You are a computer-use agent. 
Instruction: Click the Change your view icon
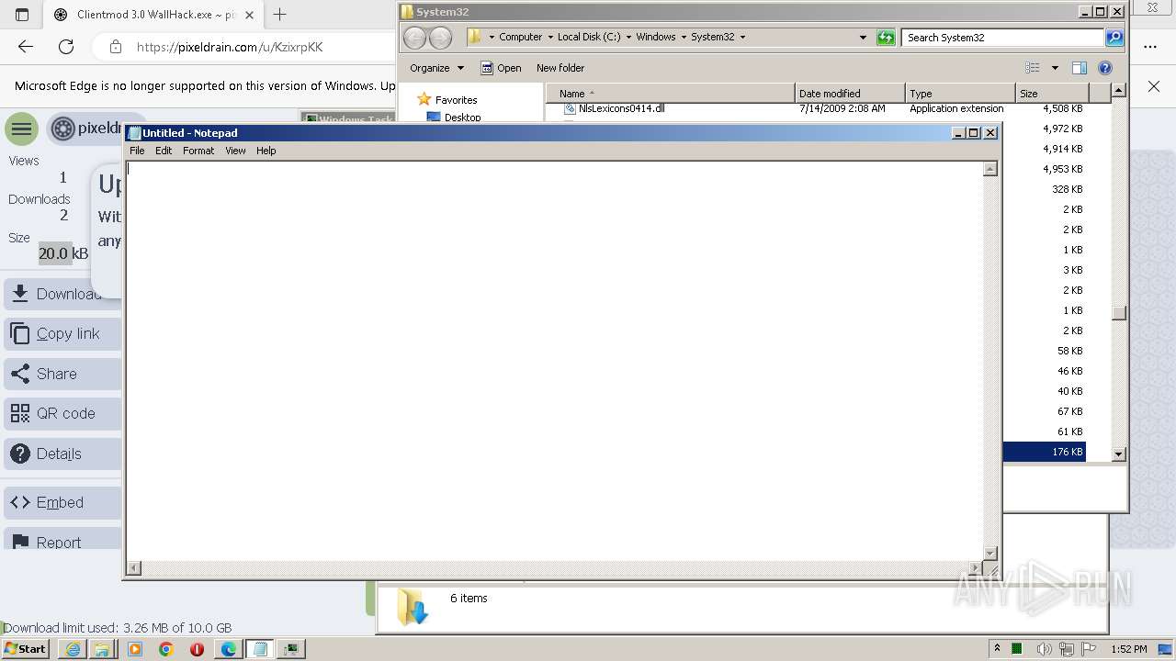[x=1033, y=68]
